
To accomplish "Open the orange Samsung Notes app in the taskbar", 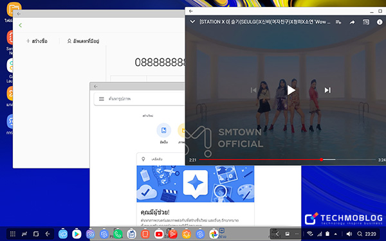I will [x=145, y=234].
